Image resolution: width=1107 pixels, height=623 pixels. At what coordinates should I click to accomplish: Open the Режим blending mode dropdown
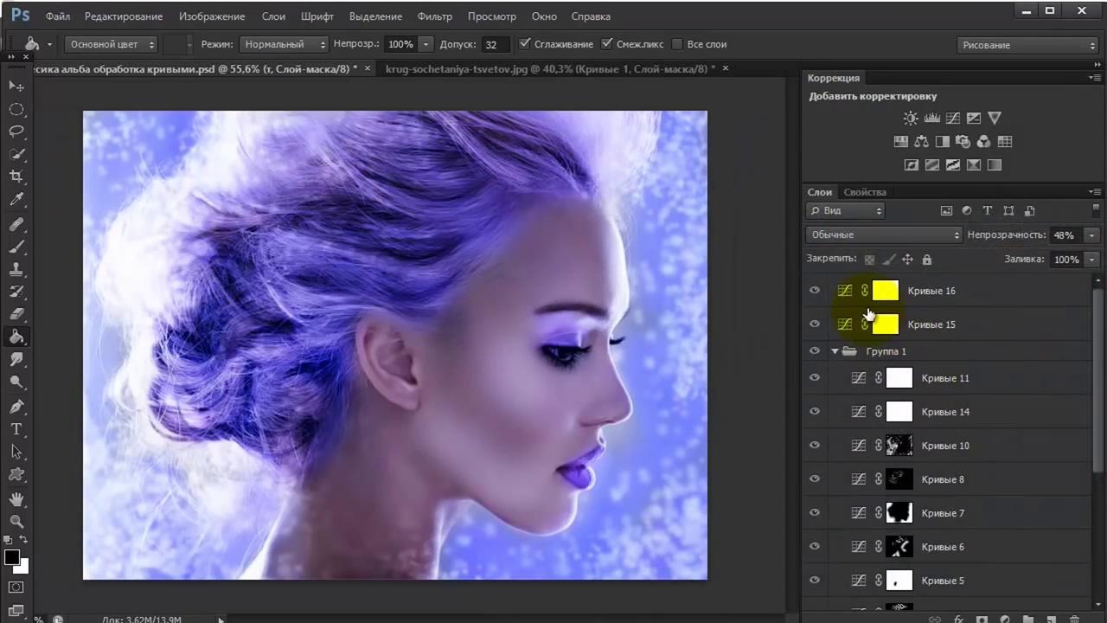click(x=284, y=44)
